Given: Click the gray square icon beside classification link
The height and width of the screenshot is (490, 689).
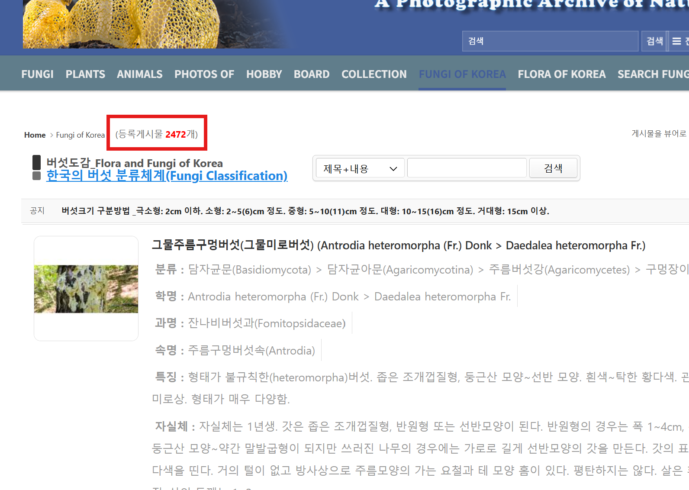Looking at the screenshot, I should click(x=37, y=176).
